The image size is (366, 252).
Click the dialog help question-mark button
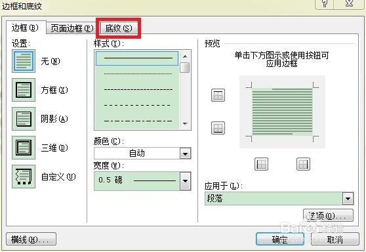(325, 4)
